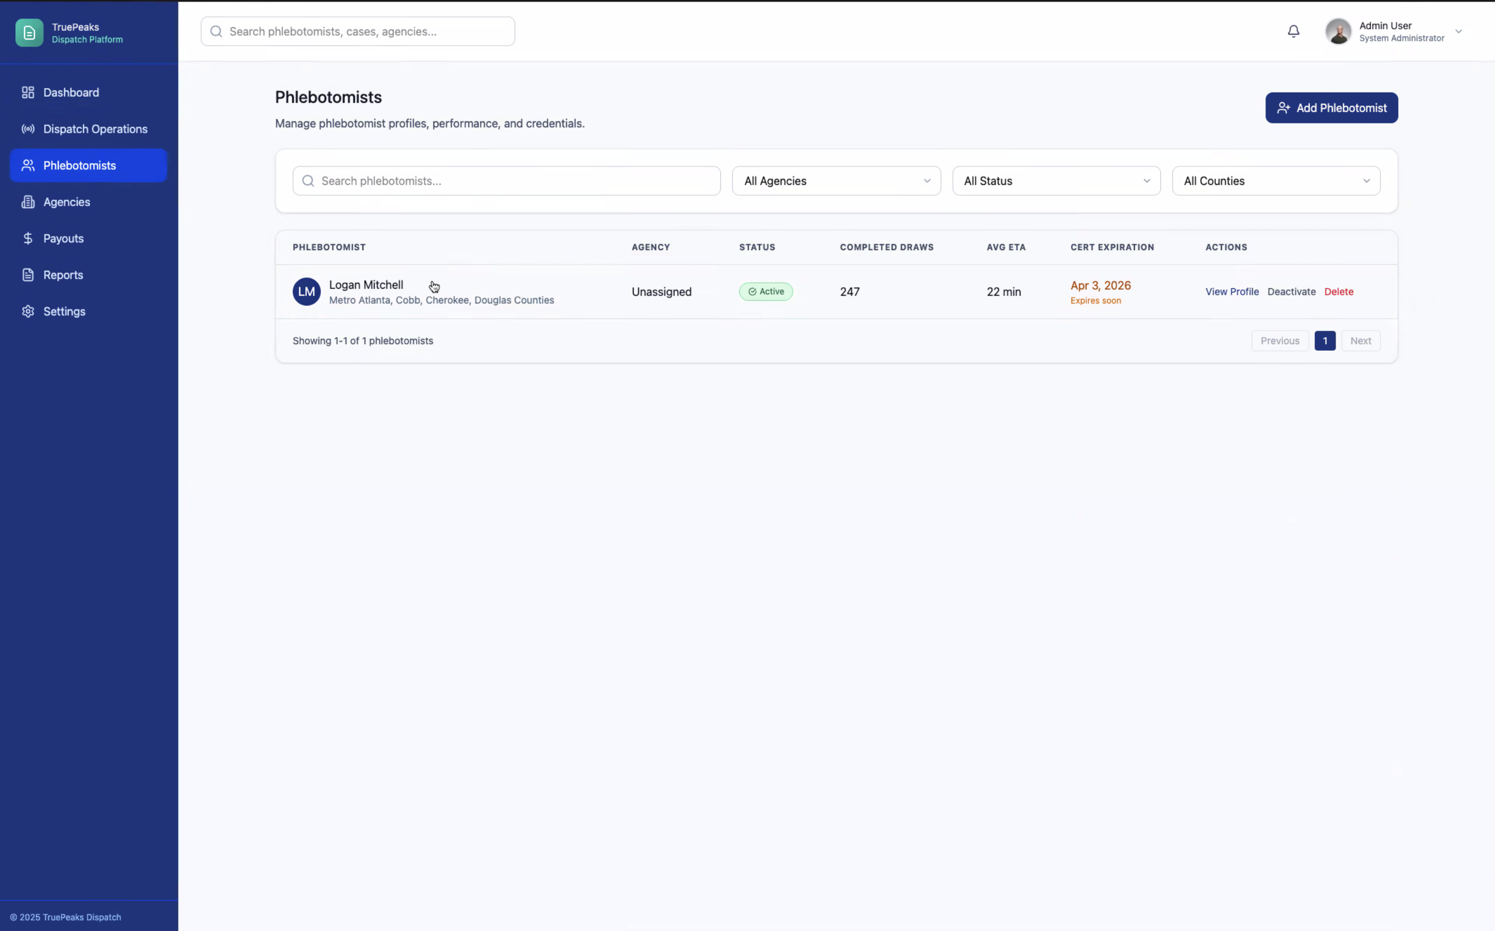Click the LM initials avatar
Viewport: 1495px width, 931px height.
click(306, 292)
